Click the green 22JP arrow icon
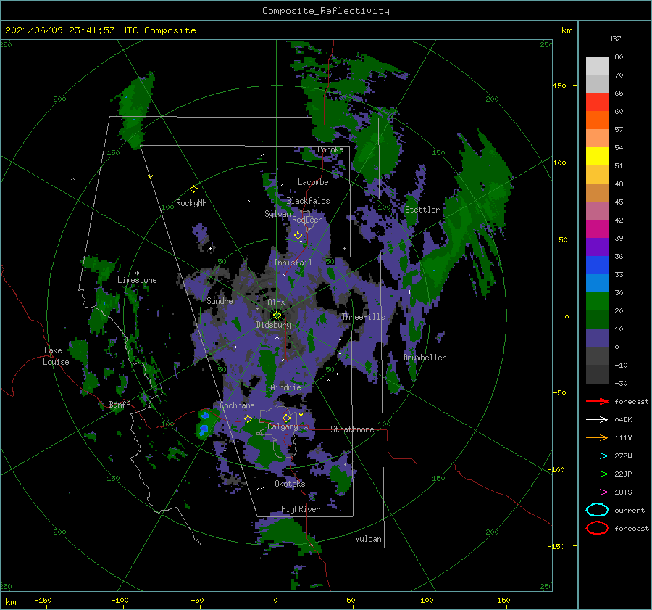The height and width of the screenshot is (610, 652). 597,474
